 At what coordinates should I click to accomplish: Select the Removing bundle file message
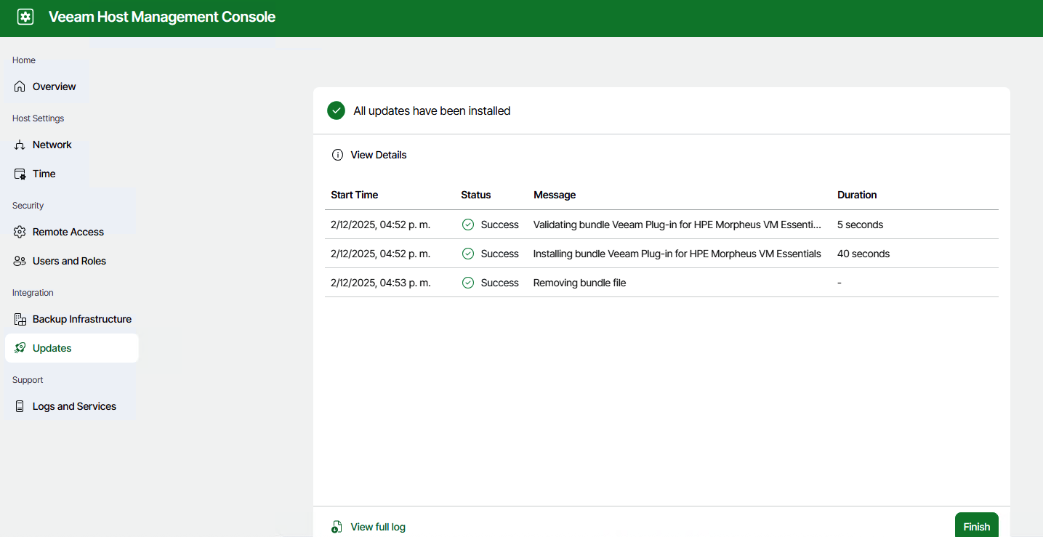[579, 283]
